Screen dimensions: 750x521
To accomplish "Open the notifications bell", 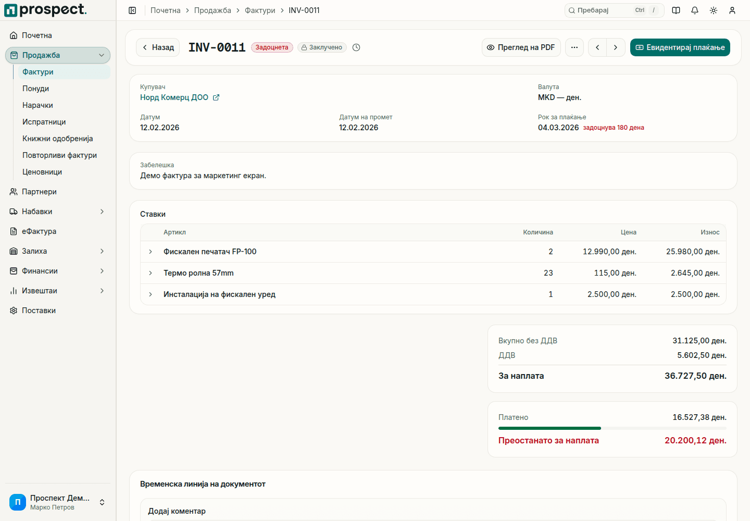I will [x=695, y=10].
